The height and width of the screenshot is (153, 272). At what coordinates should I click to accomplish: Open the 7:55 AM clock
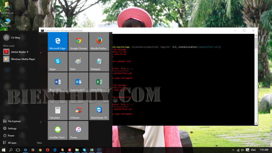click(x=264, y=150)
